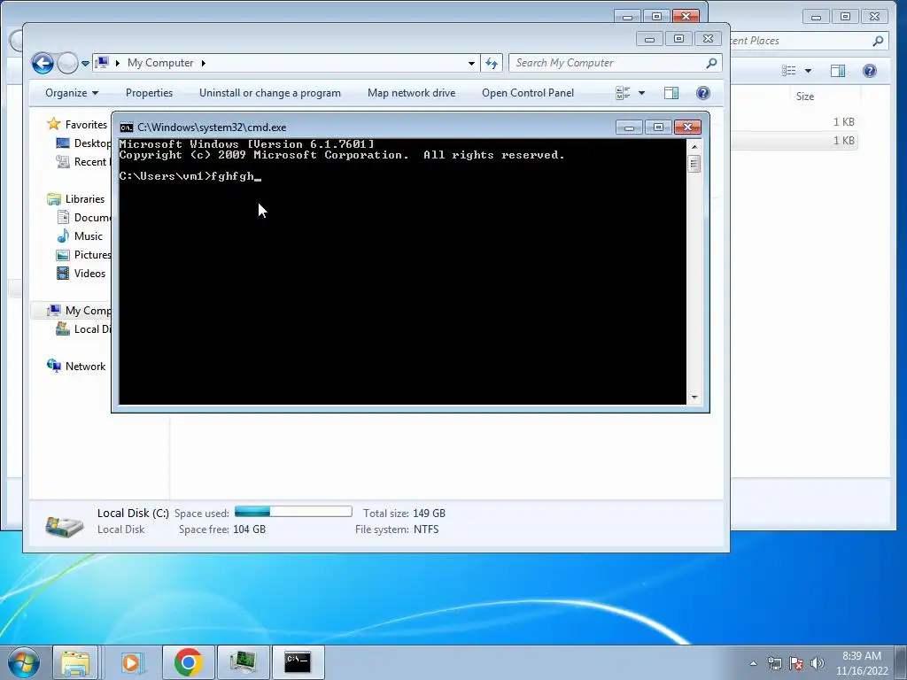Select Map network drive

411,93
